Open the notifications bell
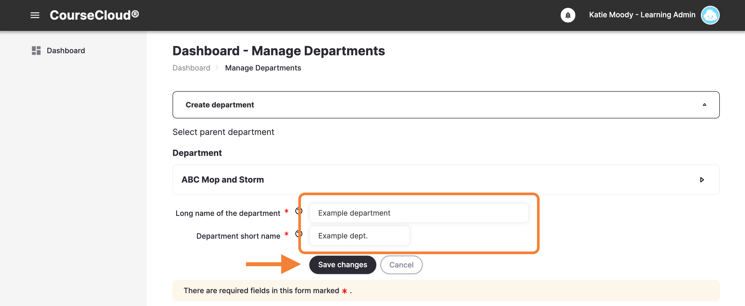The width and height of the screenshot is (745, 306). tap(568, 15)
